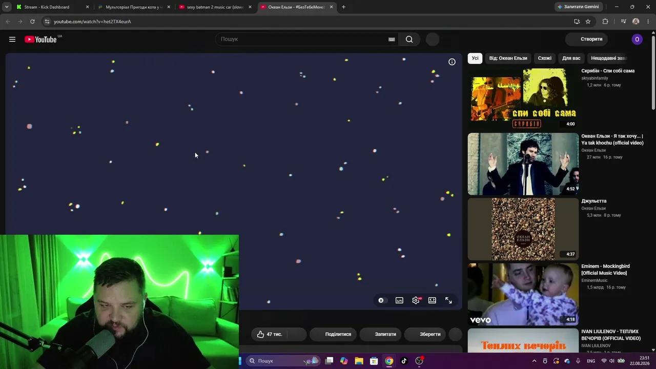656x369 pixels.
Task: Open the YouTube hamburger guide menu
Action: point(12,39)
